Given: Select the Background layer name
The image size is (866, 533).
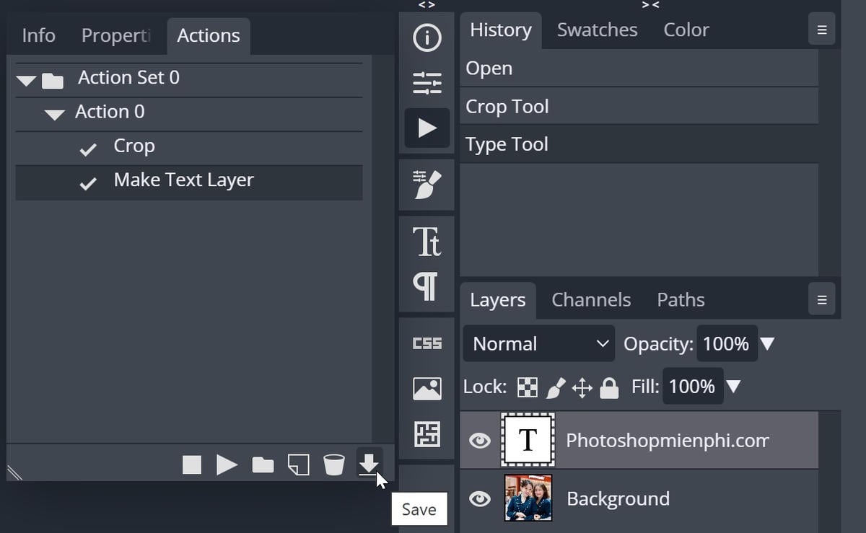Looking at the screenshot, I should point(618,498).
